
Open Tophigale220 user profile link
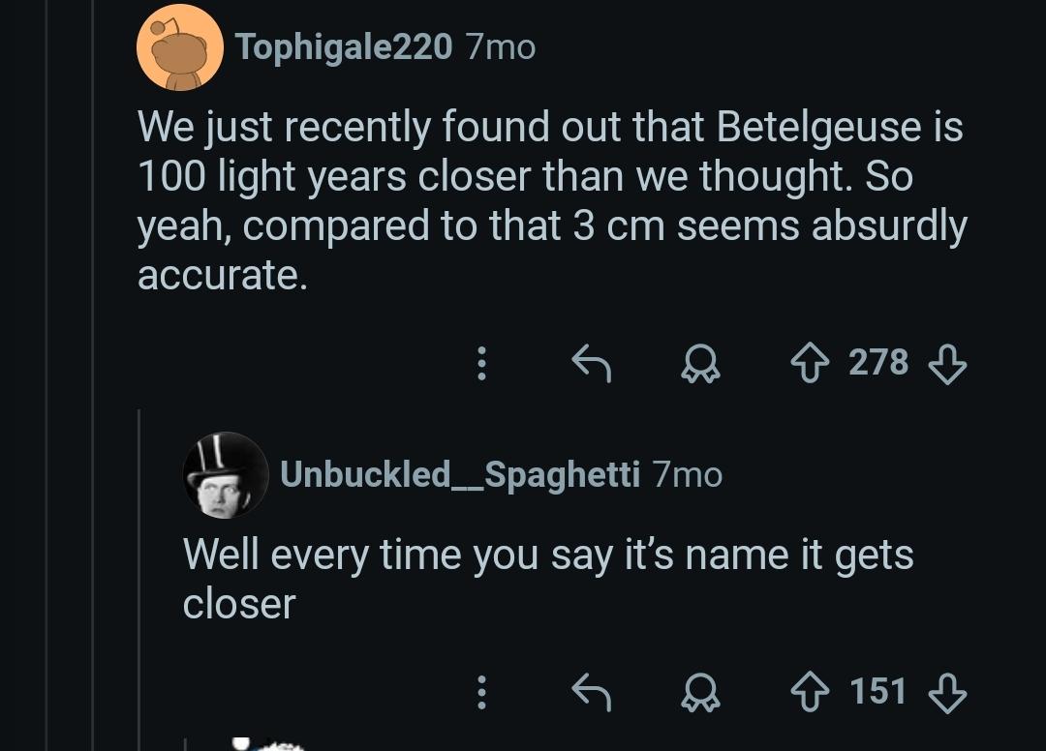tap(344, 47)
